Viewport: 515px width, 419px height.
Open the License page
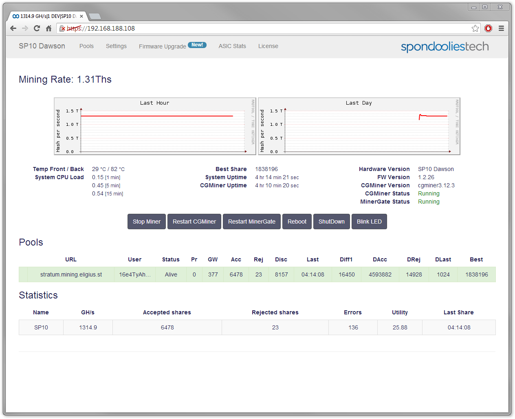tap(268, 46)
